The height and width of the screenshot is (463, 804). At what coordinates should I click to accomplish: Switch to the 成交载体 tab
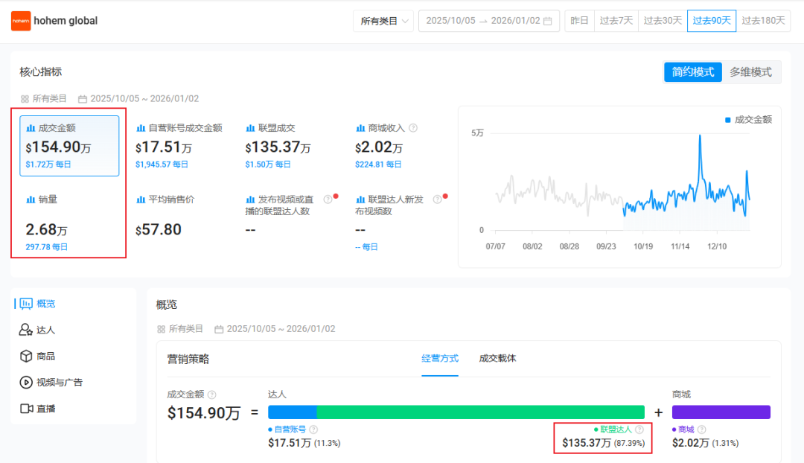[499, 358]
